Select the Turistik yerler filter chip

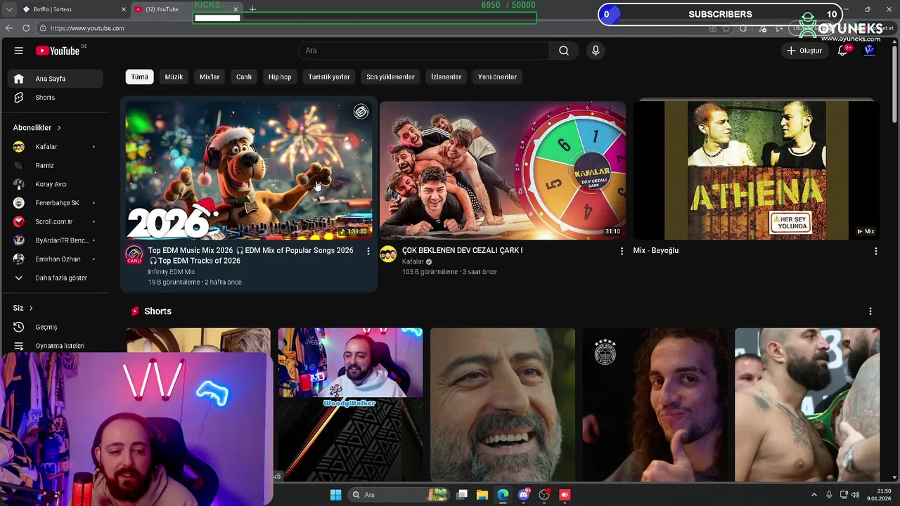pyautogui.click(x=329, y=77)
